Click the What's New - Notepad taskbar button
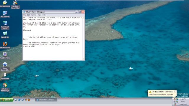This screenshot has width=189, height=106. (x=46, y=100)
